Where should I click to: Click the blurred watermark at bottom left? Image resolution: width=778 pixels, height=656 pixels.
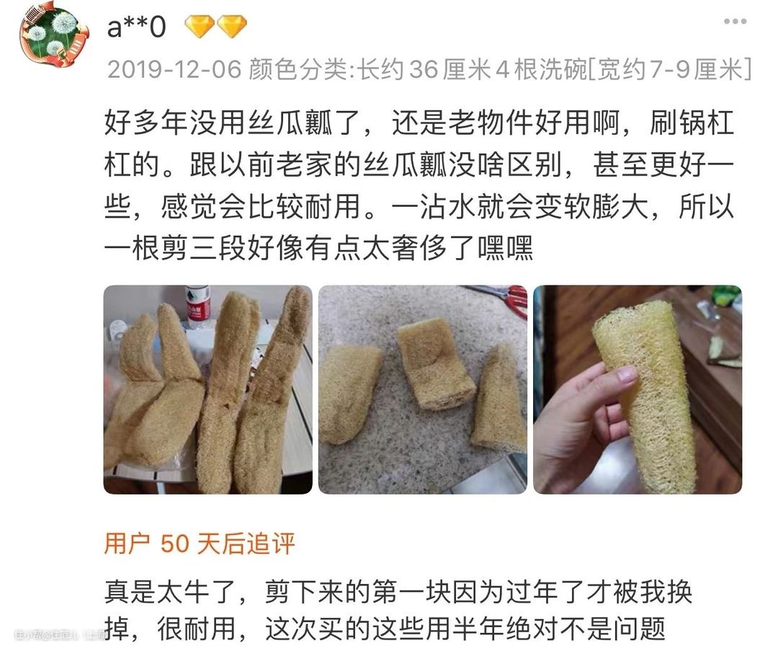point(60,634)
